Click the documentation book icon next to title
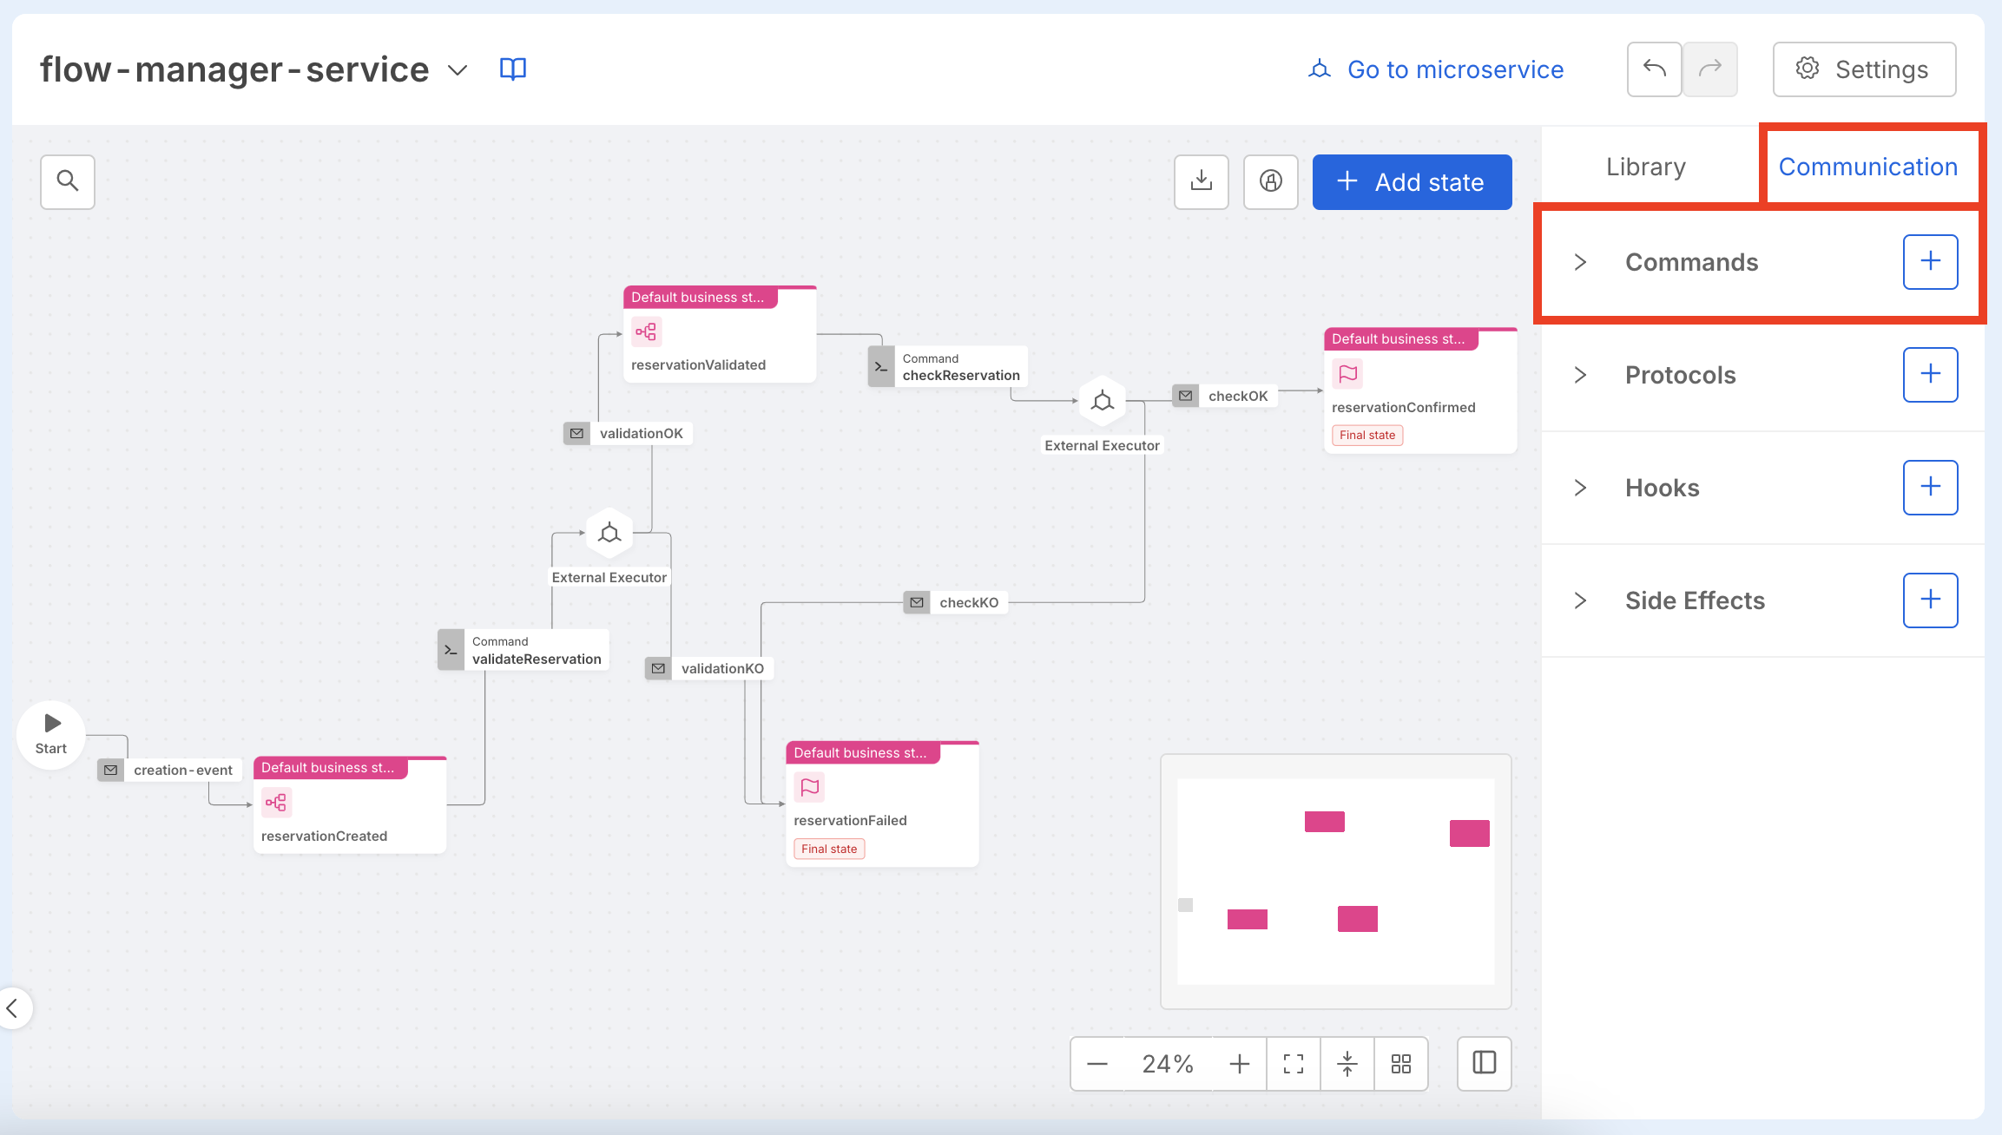The width and height of the screenshot is (2002, 1135). (512, 69)
